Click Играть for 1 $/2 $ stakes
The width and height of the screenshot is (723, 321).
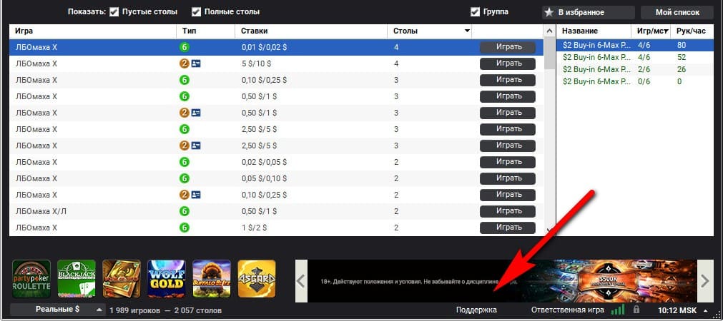(508, 228)
